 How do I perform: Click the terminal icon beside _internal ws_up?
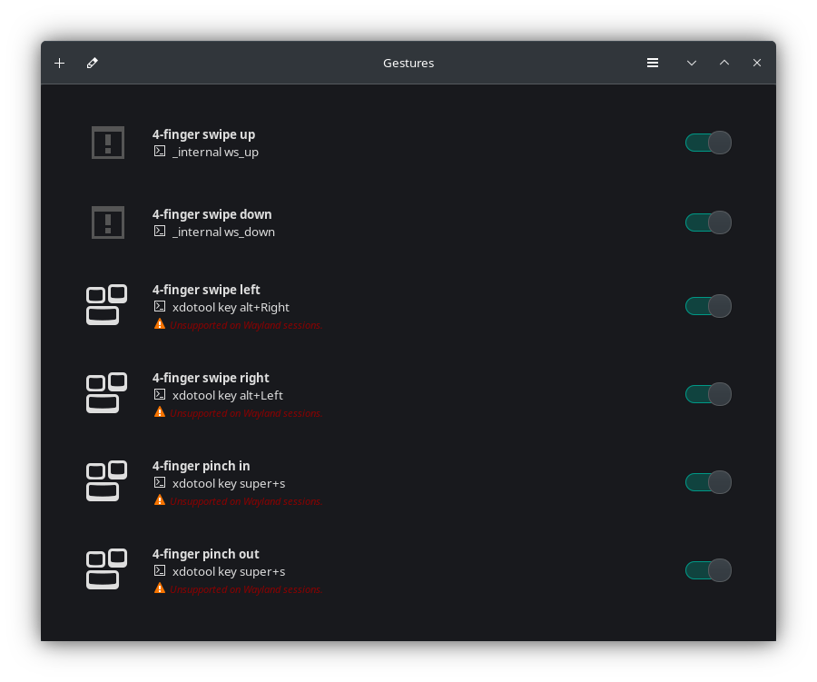[160, 152]
